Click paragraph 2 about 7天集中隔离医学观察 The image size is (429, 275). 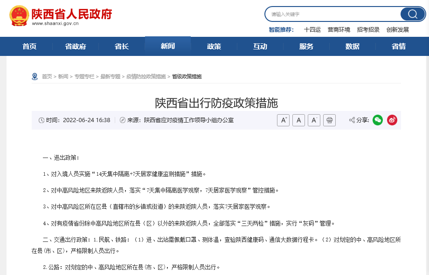tap(160, 191)
